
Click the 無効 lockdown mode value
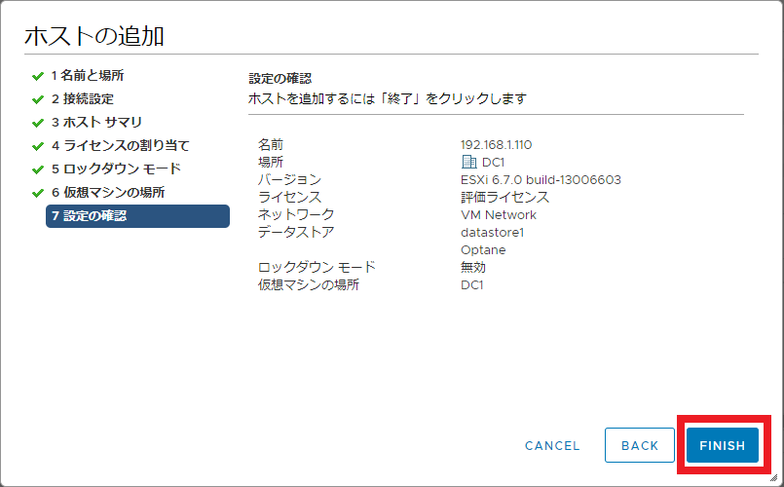(x=473, y=267)
